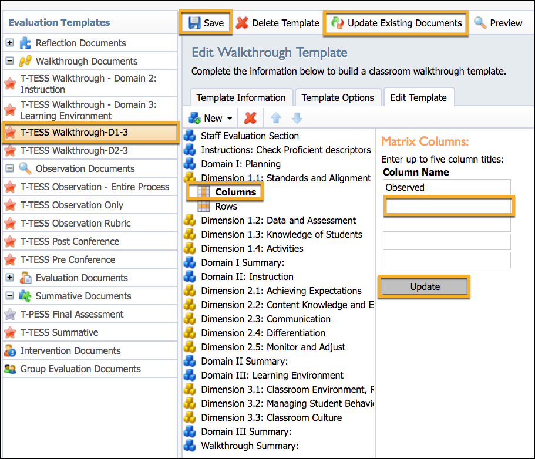Click the red X Delete Template icon
The image size is (535, 459).
pyautogui.click(x=243, y=23)
